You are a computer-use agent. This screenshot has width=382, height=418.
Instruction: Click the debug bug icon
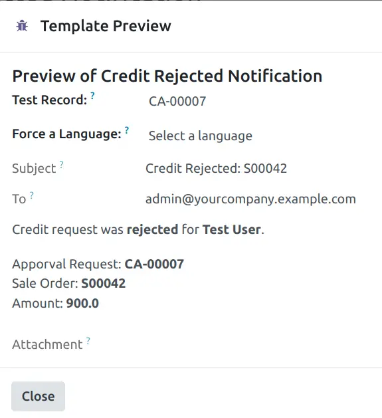pyautogui.click(x=22, y=26)
